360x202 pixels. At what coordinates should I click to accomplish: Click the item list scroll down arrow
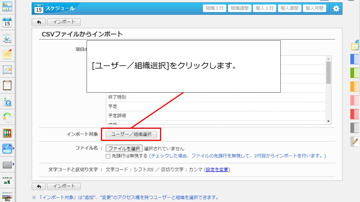coord(328,121)
